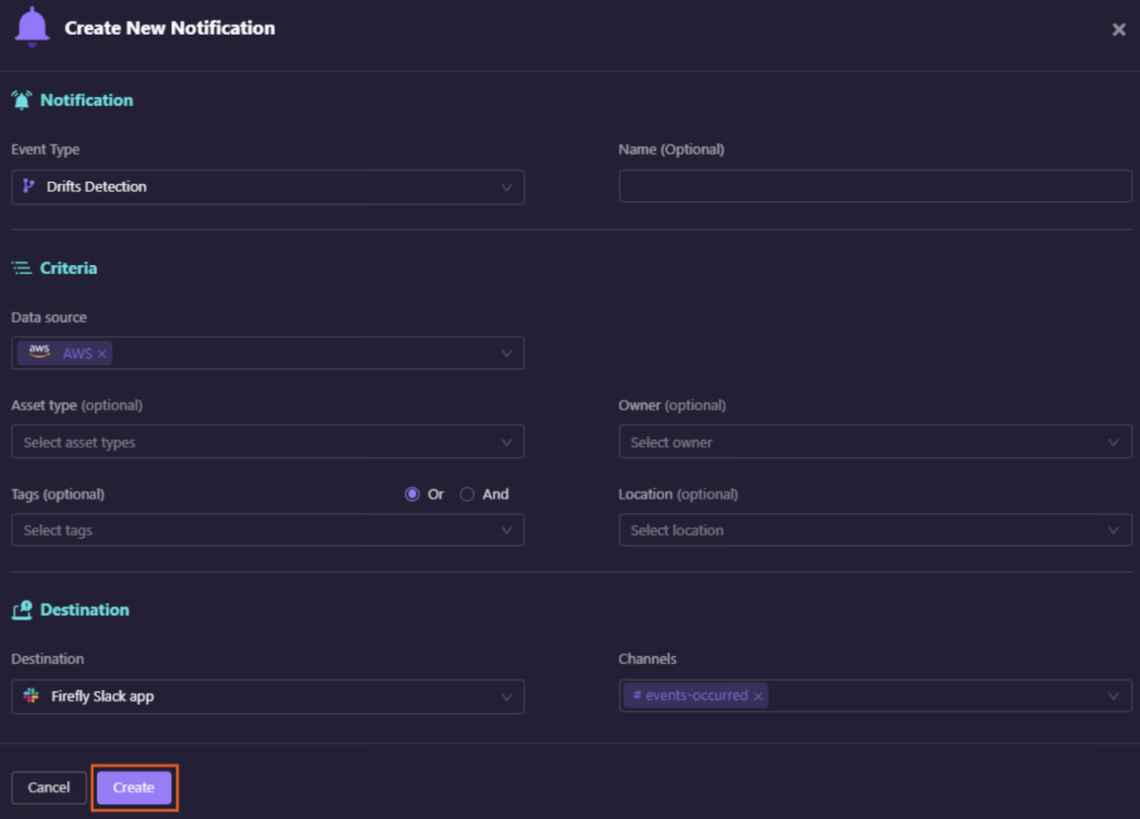Click the Cancel button
The width and height of the screenshot is (1140, 819).
(48, 788)
